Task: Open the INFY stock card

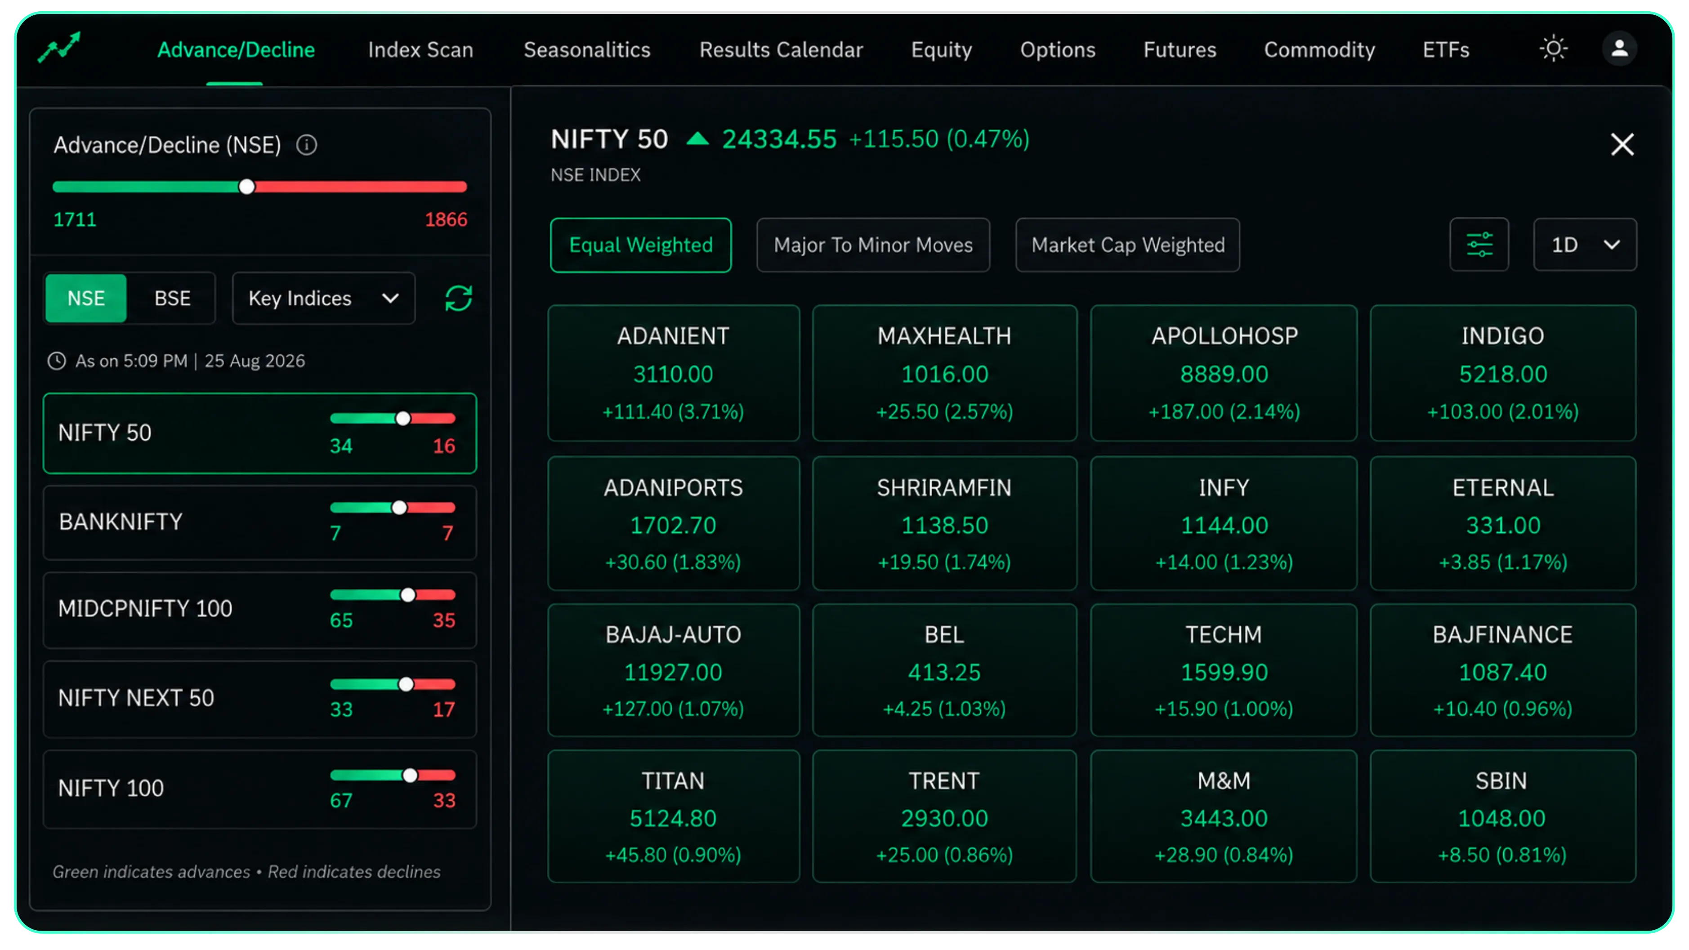Action: (x=1224, y=524)
